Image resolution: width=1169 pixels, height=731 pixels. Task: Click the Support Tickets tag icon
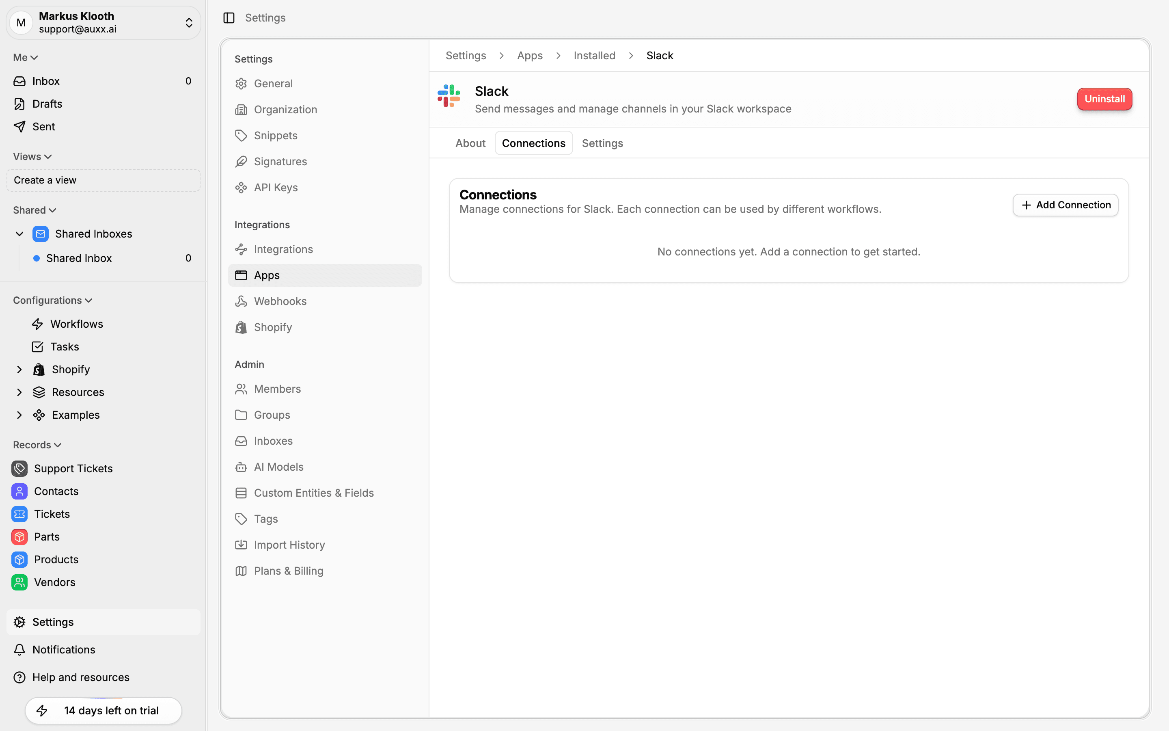coord(19,469)
